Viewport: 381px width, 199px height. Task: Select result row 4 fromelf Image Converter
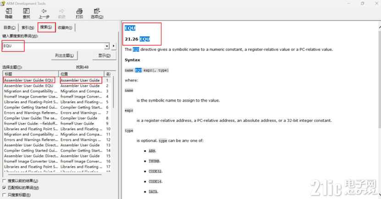pos(57,96)
